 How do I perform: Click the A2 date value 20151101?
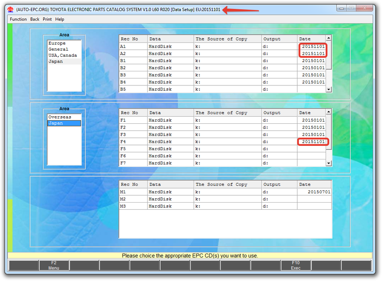[x=313, y=53]
